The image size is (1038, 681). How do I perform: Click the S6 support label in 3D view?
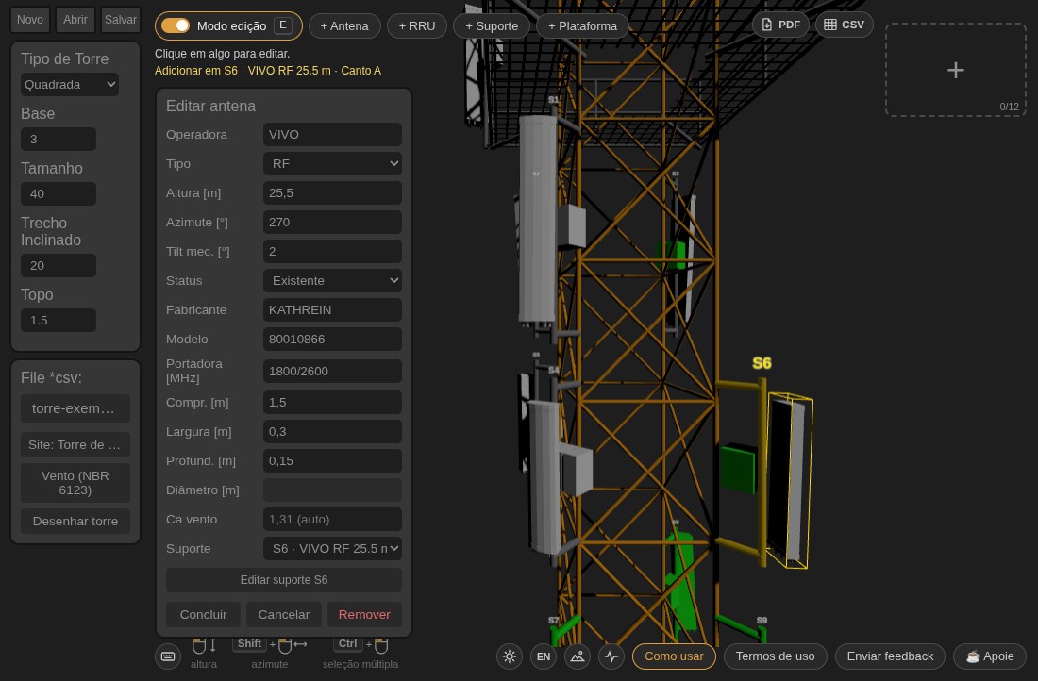click(x=762, y=363)
